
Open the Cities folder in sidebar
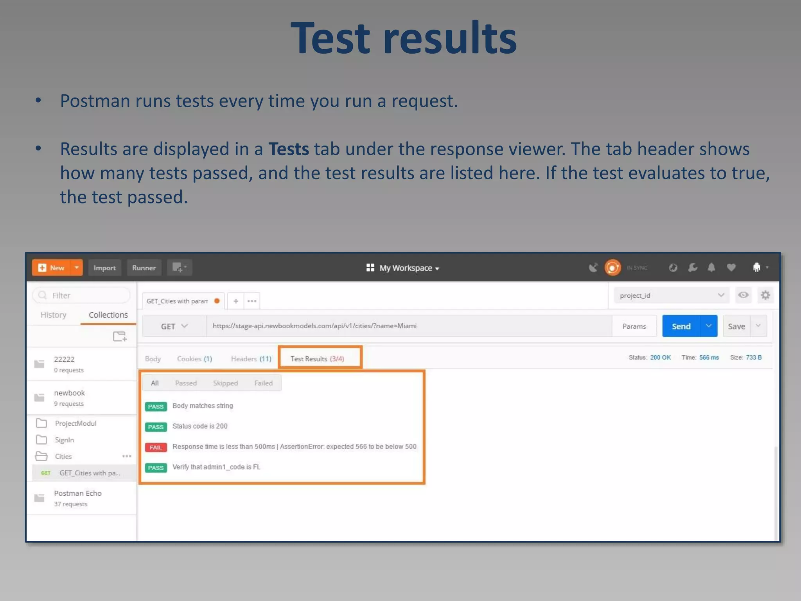click(63, 456)
